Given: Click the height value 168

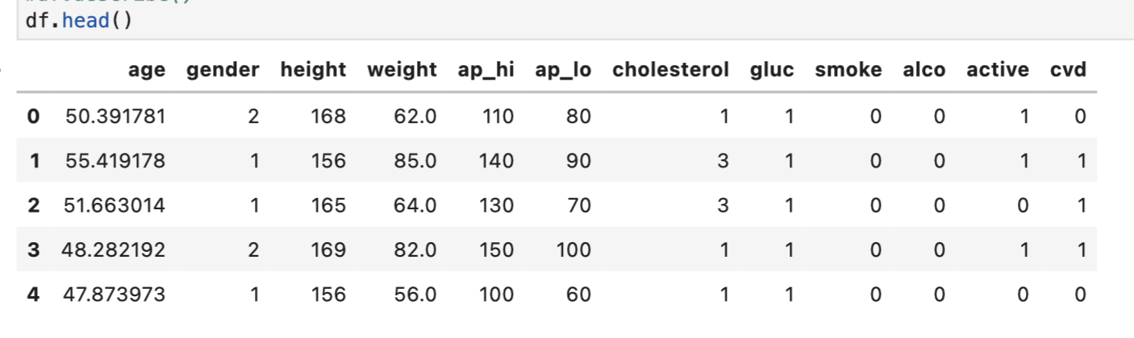Looking at the screenshot, I should click(x=329, y=117).
